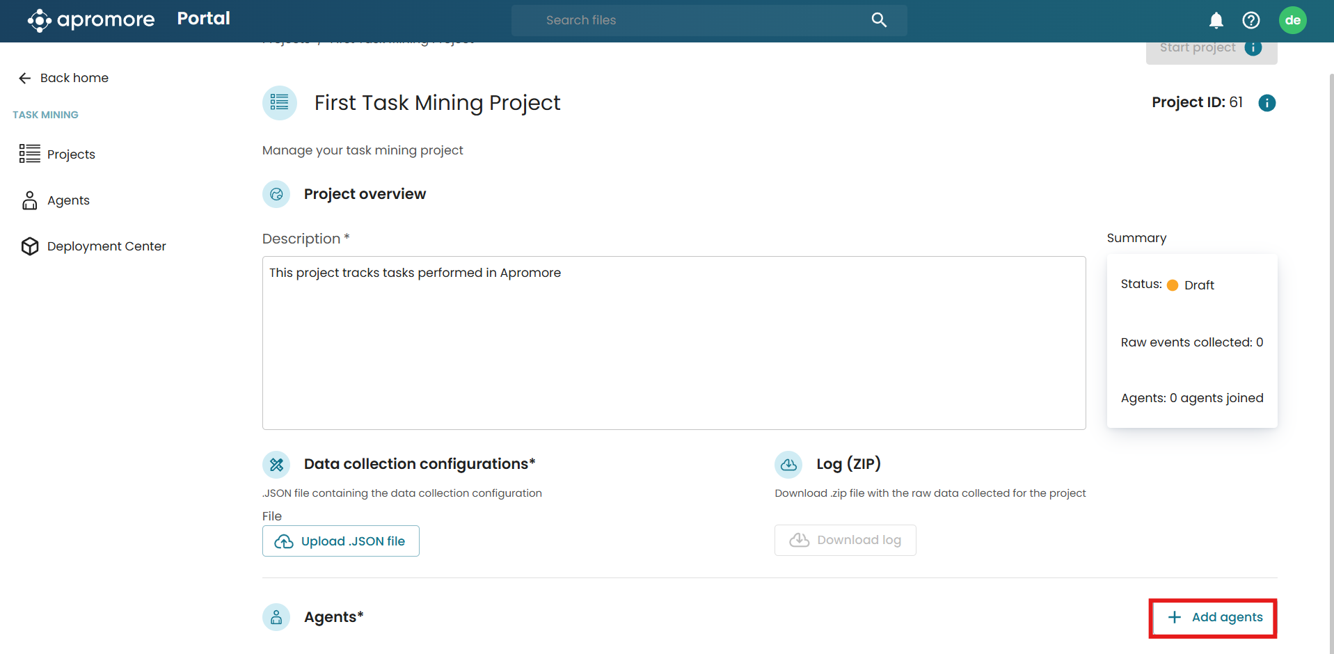Click the Data collection configurations icon

click(276, 464)
